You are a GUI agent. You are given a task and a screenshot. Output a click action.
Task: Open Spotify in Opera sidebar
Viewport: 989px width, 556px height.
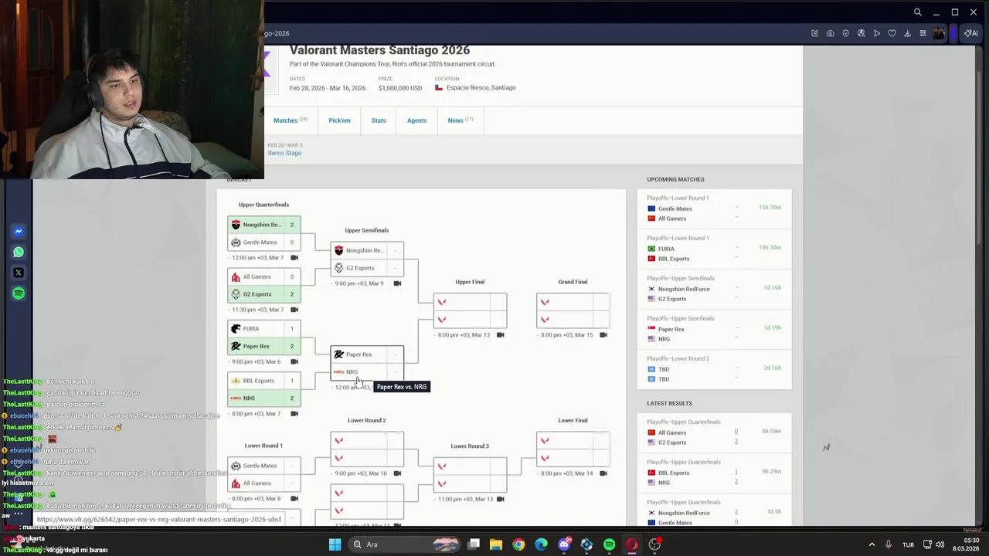tap(19, 293)
